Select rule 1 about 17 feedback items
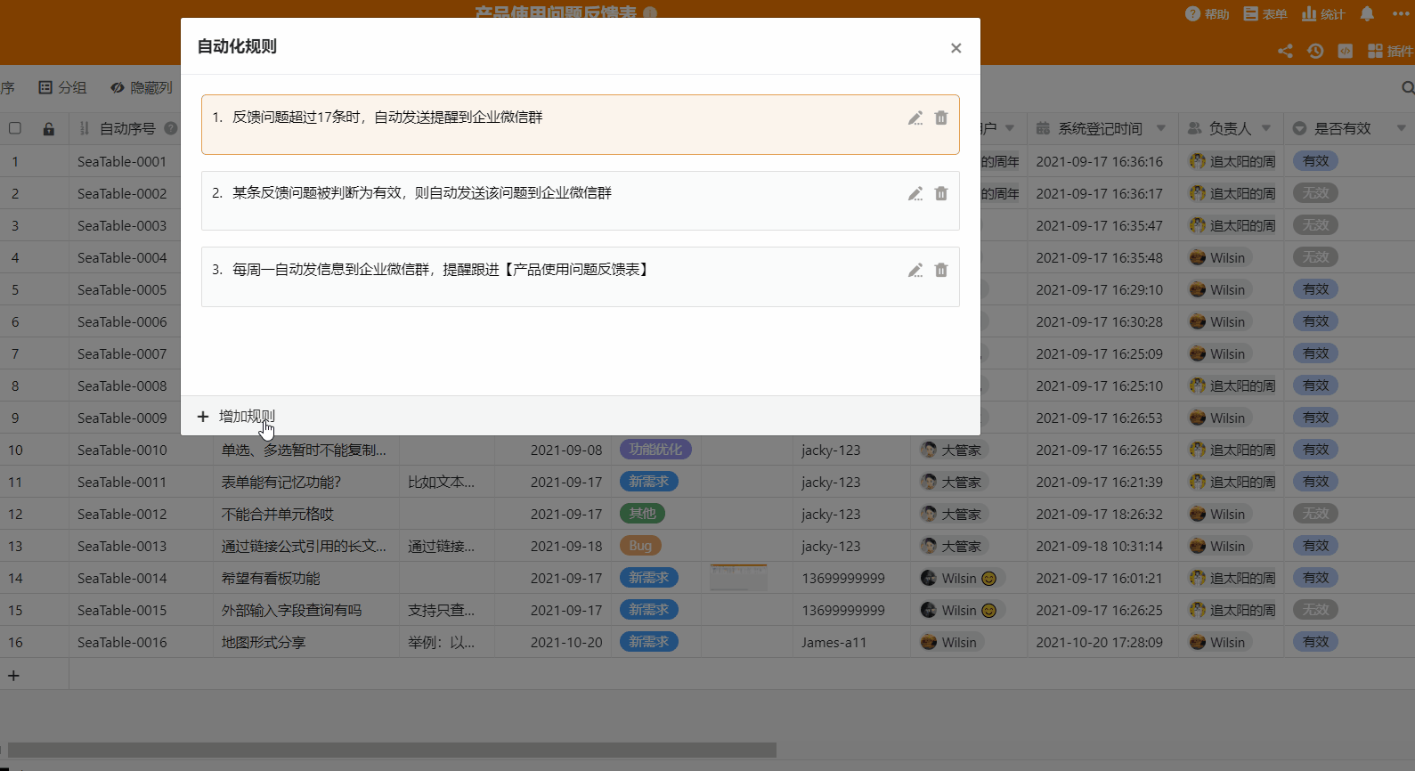Image resolution: width=1415 pixels, height=771 pixels. (581, 125)
